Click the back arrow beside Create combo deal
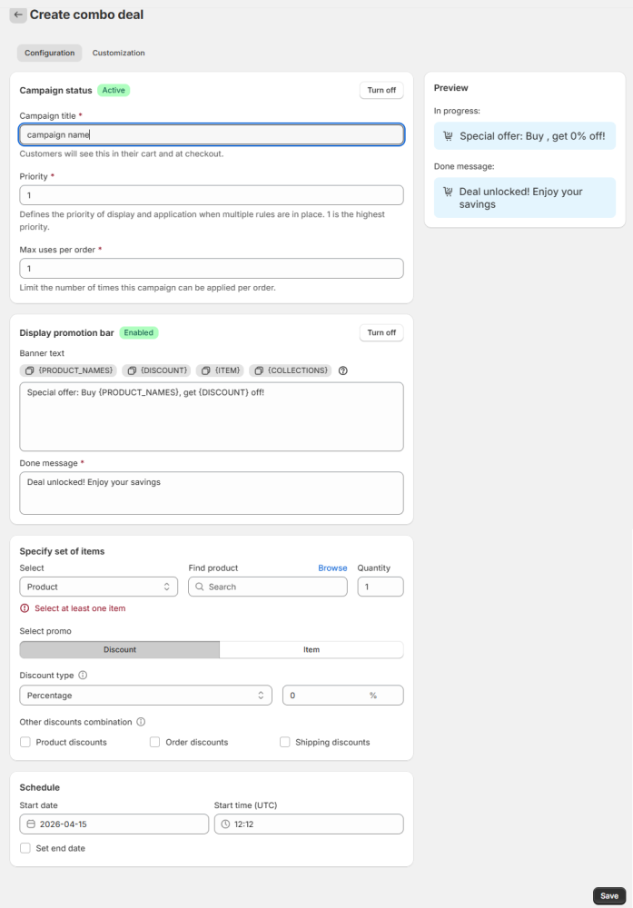 (18, 15)
